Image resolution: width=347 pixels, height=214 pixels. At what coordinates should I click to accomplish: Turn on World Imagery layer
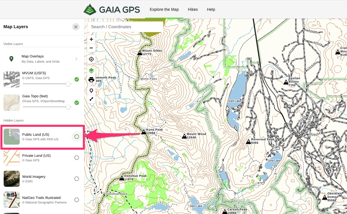click(x=77, y=179)
